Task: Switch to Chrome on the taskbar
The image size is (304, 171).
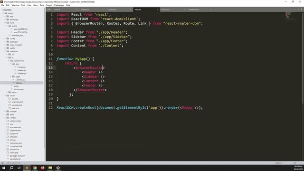Action: pos(35,168)
